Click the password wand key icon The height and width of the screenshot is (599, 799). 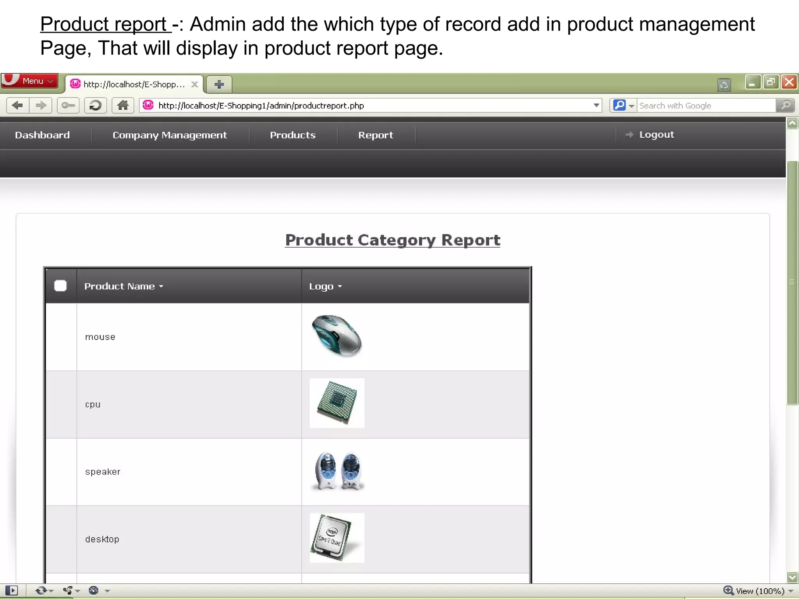68,105
